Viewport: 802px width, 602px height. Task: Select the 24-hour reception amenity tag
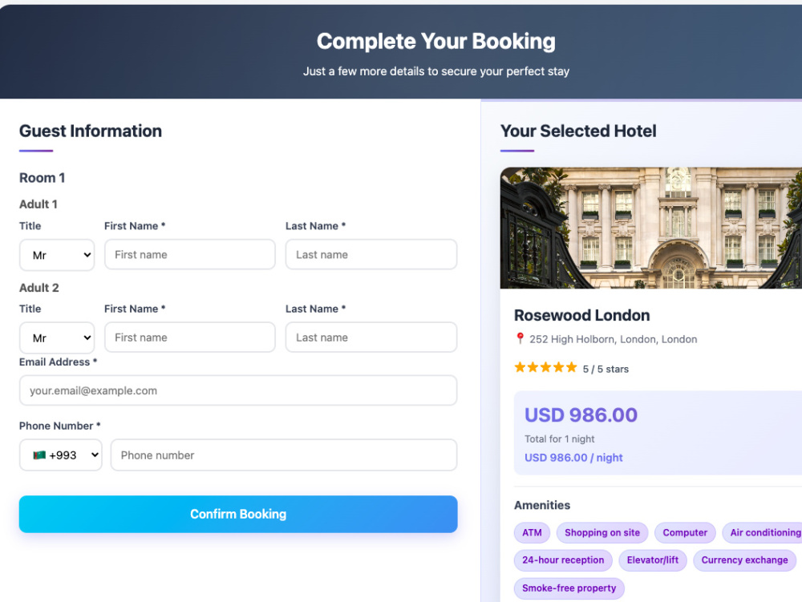(563, 560)
